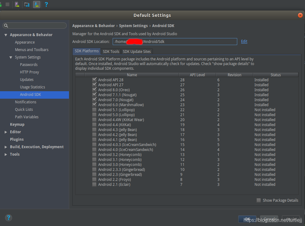Select row Android 4.1 (Jelly Bean)
305x226 pixels.
coord(187,139)
